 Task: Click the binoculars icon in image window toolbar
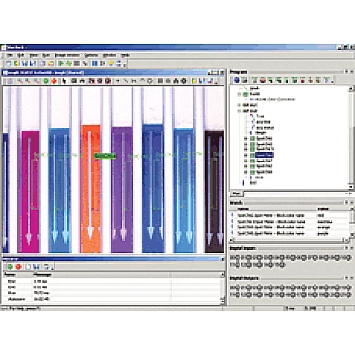[x=176, y=81]
